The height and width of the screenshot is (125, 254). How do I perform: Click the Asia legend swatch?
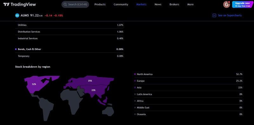click(135, 88)
